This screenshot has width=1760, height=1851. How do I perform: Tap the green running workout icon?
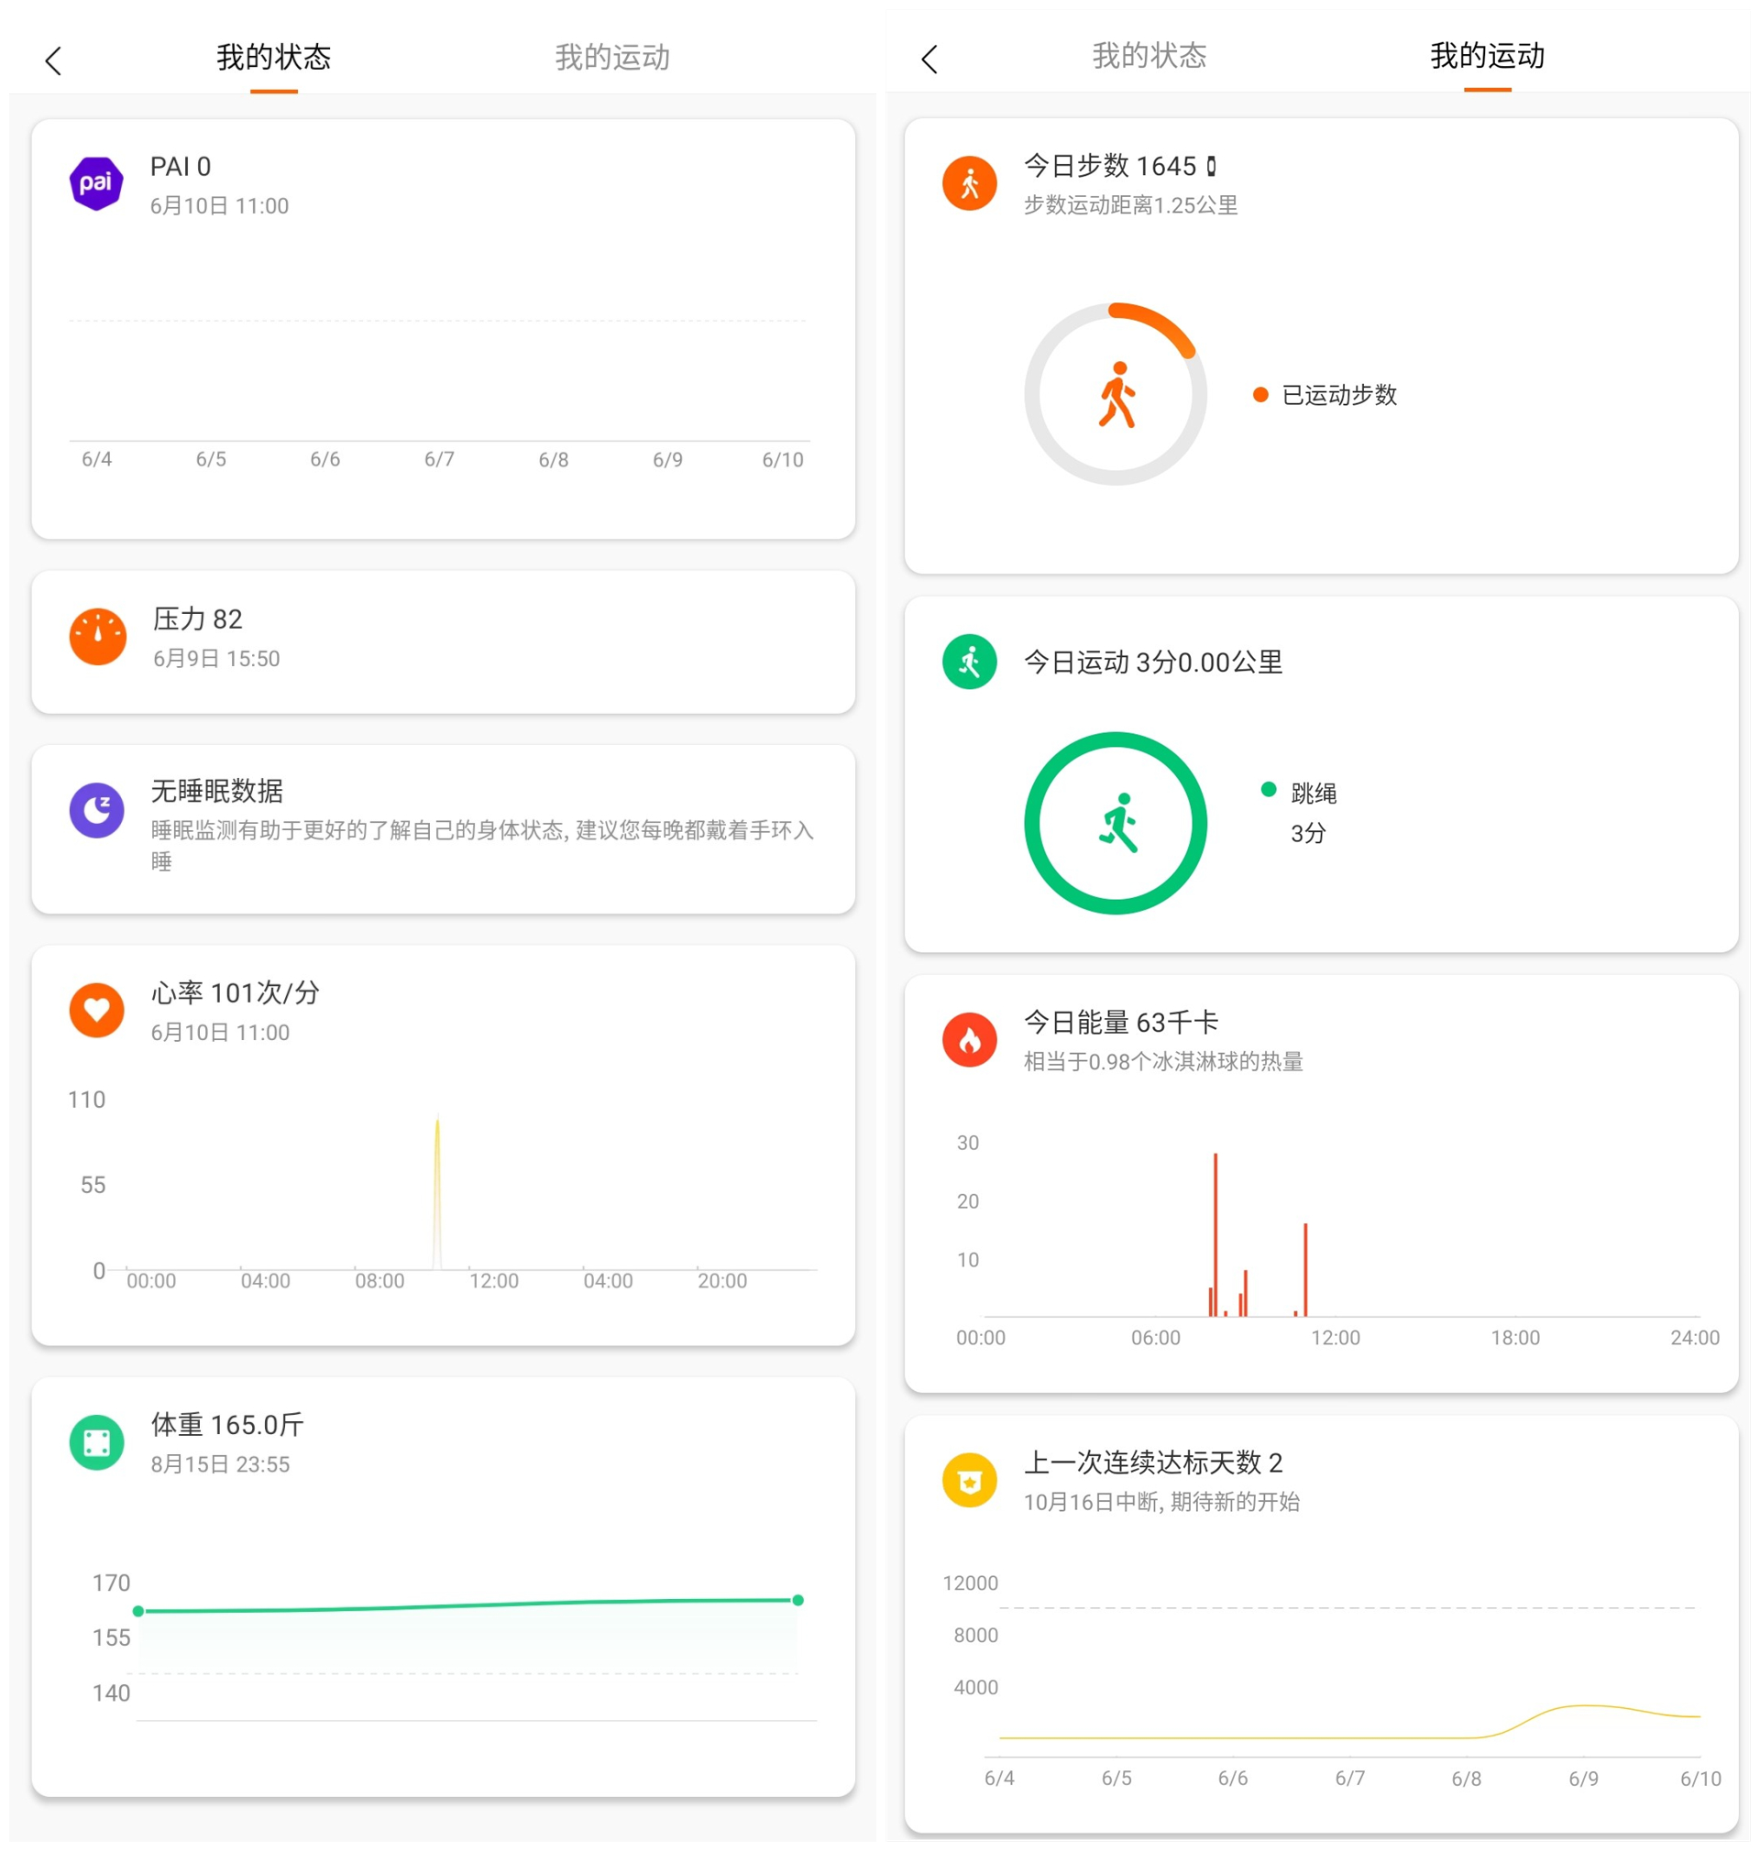pos(969,662)
